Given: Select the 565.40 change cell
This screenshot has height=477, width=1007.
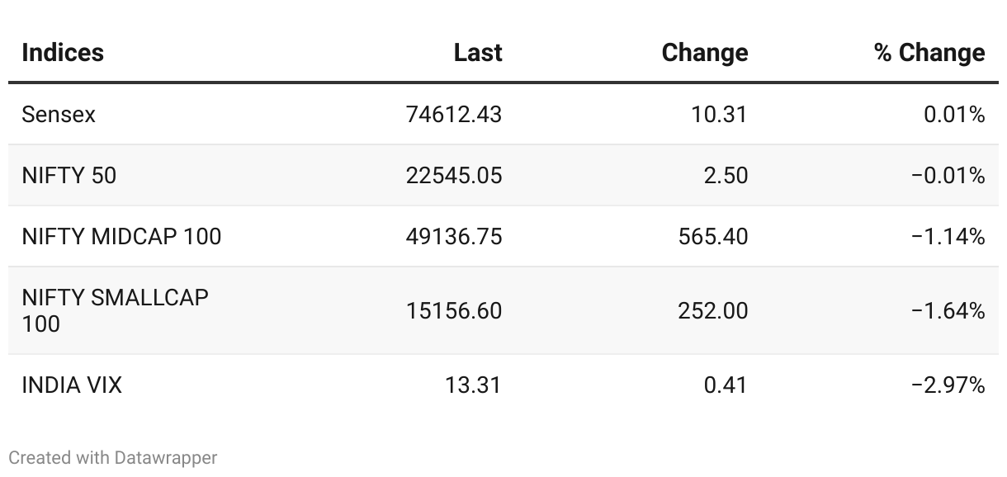Looking at the screenshot, I should coord(713,237).
